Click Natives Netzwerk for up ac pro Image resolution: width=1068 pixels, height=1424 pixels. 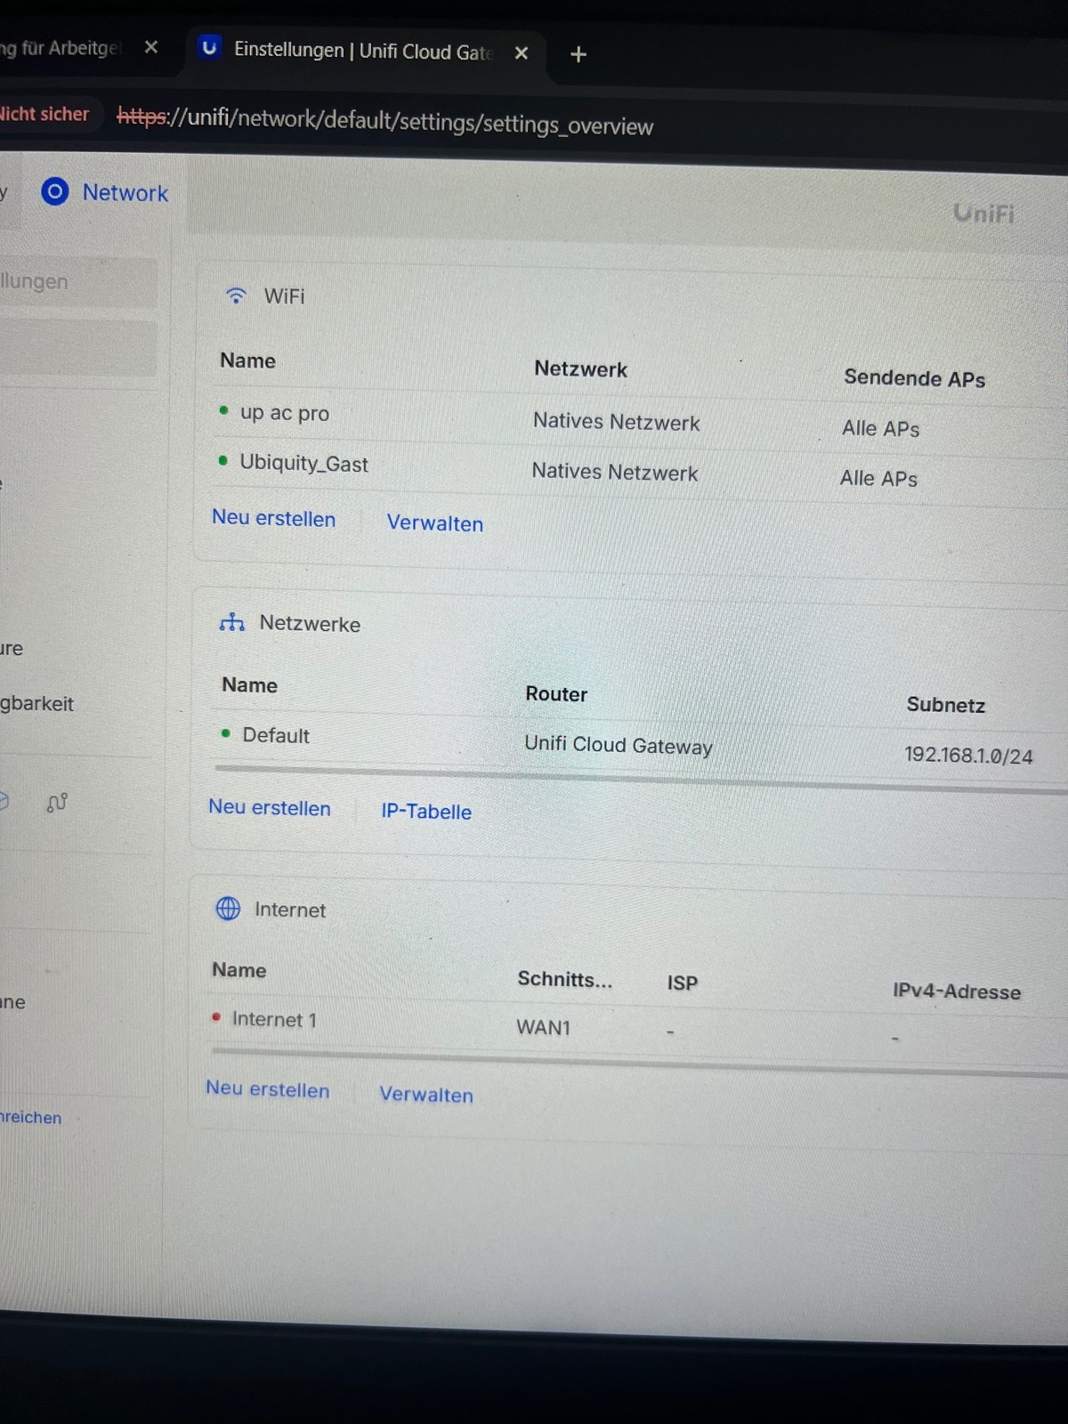coord(616,422)
